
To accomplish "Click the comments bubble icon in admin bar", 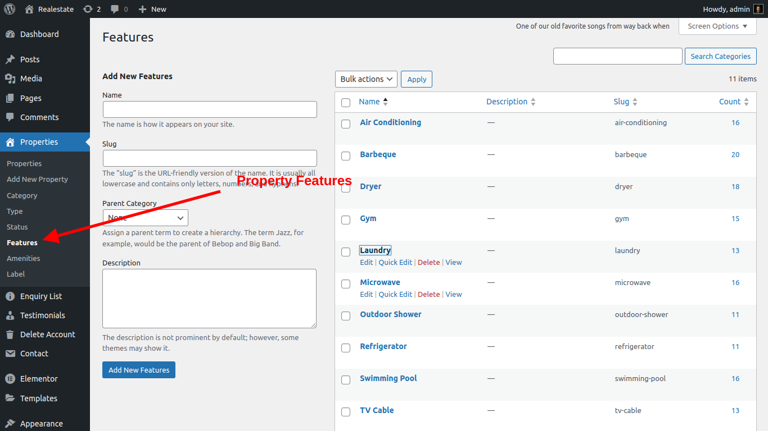I will [x=115, y=9].
